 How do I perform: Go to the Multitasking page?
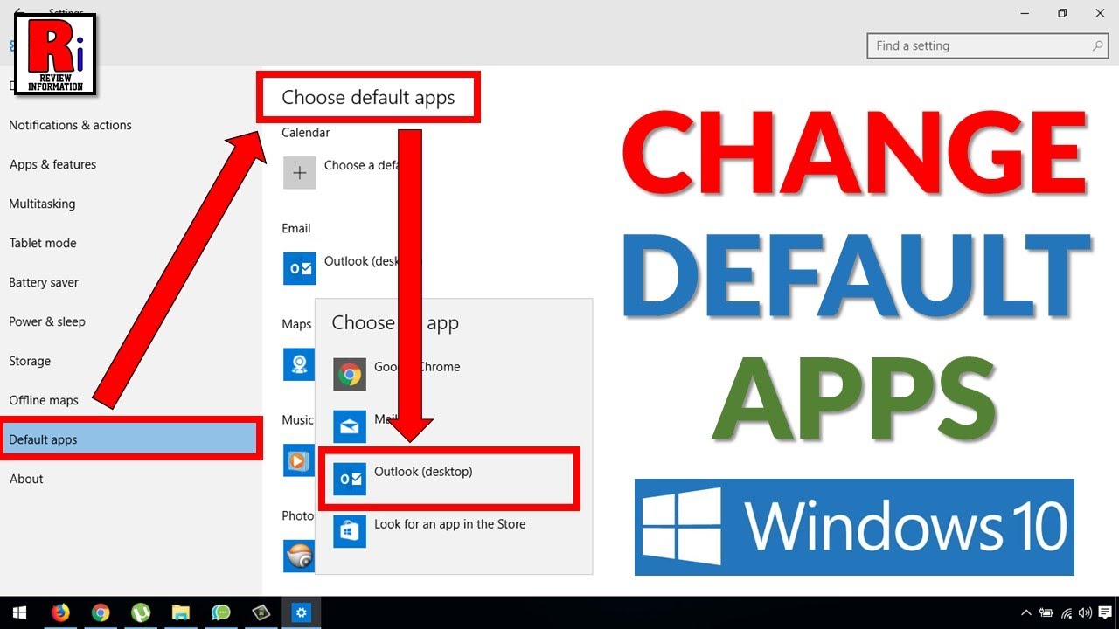click(42, 204)
